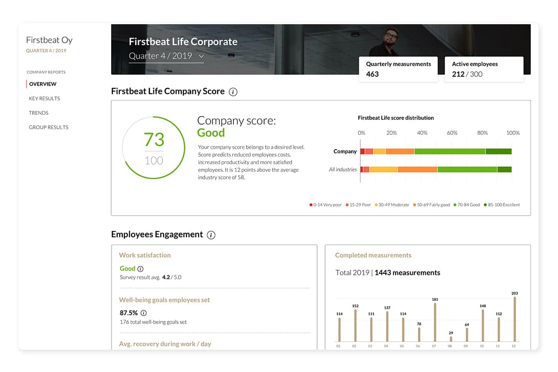Image resolution: width=558 pixels, height=372 pixels.
Task: Click the Completed measurements heading
Action: (373, 255)
